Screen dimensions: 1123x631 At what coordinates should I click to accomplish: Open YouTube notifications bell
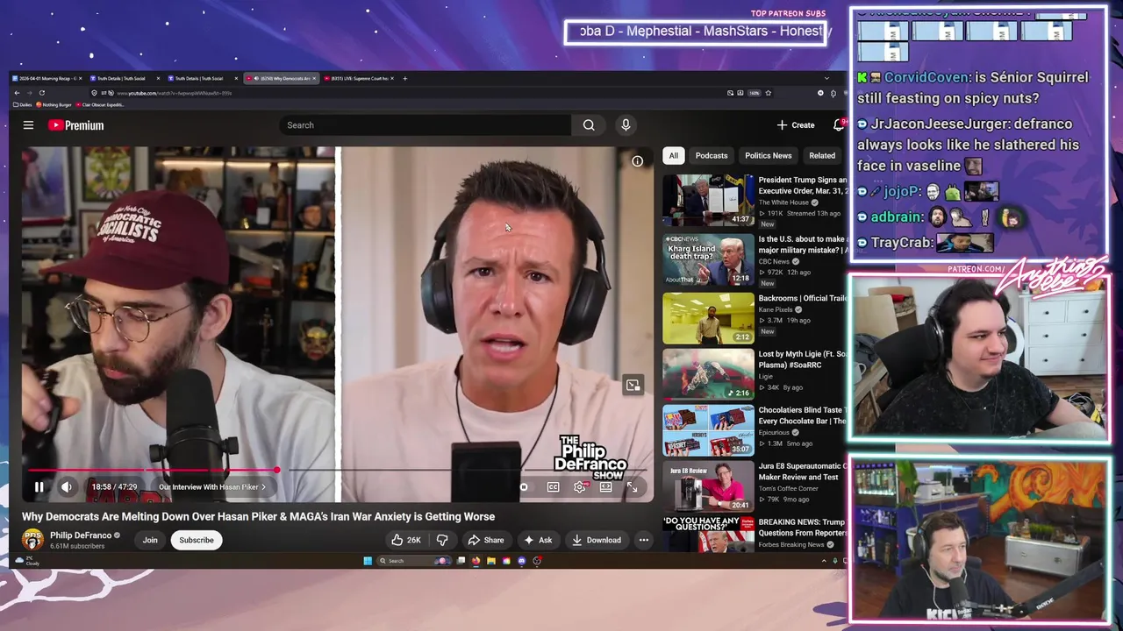click(x=839, y=125)
